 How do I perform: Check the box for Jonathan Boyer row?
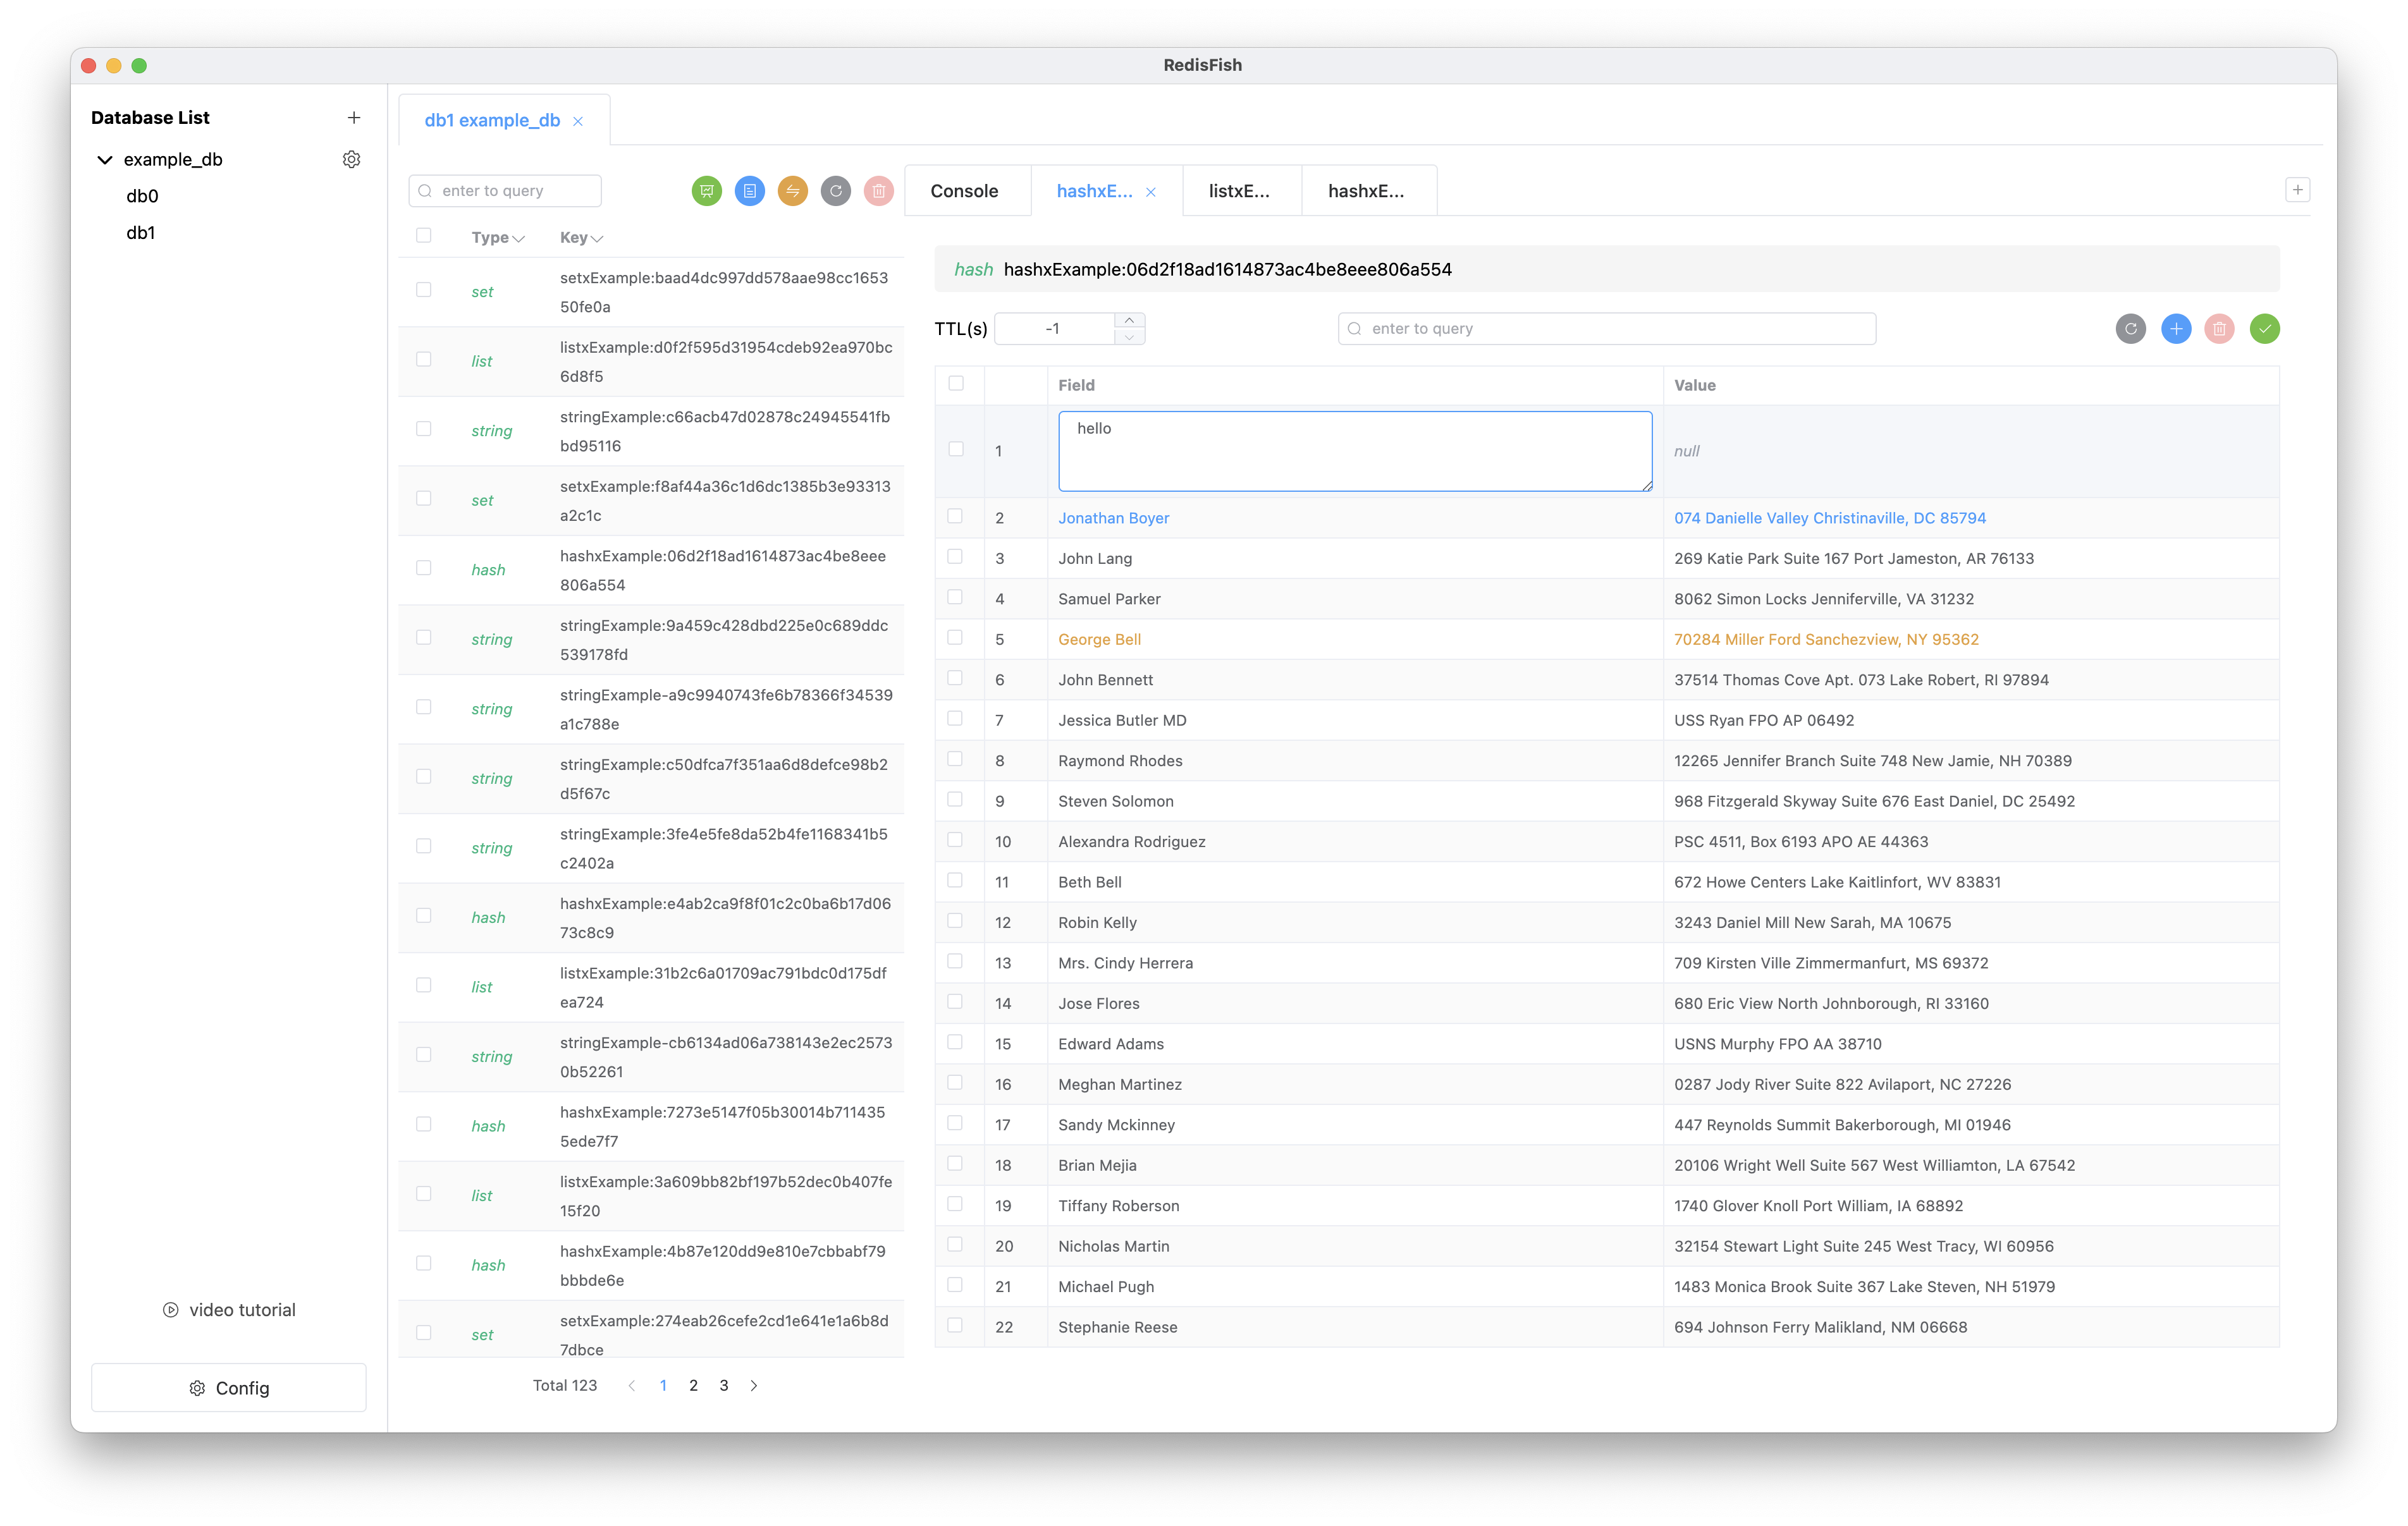955,517
